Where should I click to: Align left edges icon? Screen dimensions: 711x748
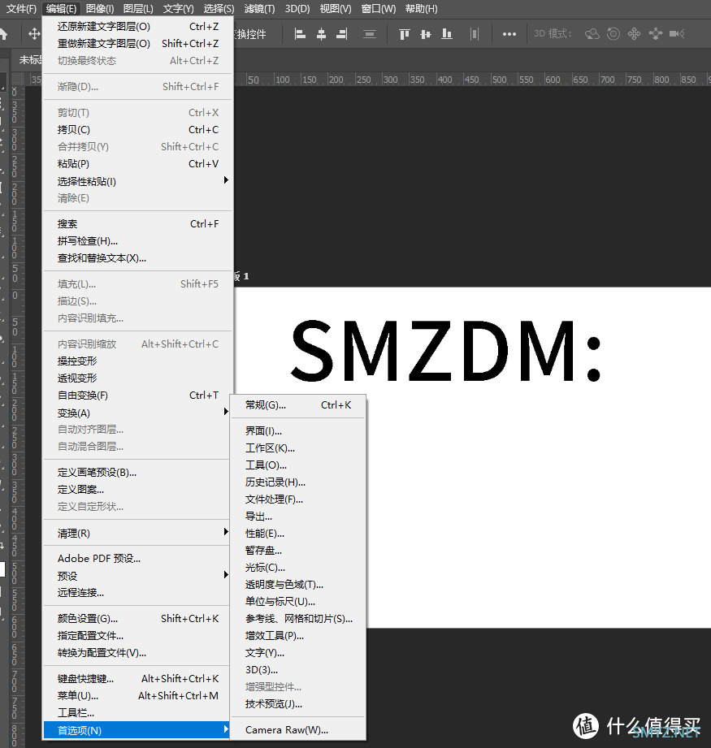300,34
